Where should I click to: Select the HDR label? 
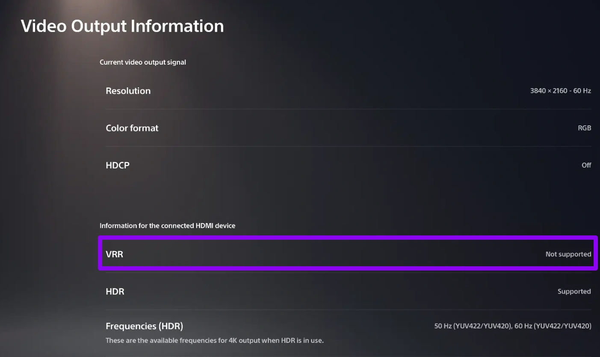(x=115, y=292)
